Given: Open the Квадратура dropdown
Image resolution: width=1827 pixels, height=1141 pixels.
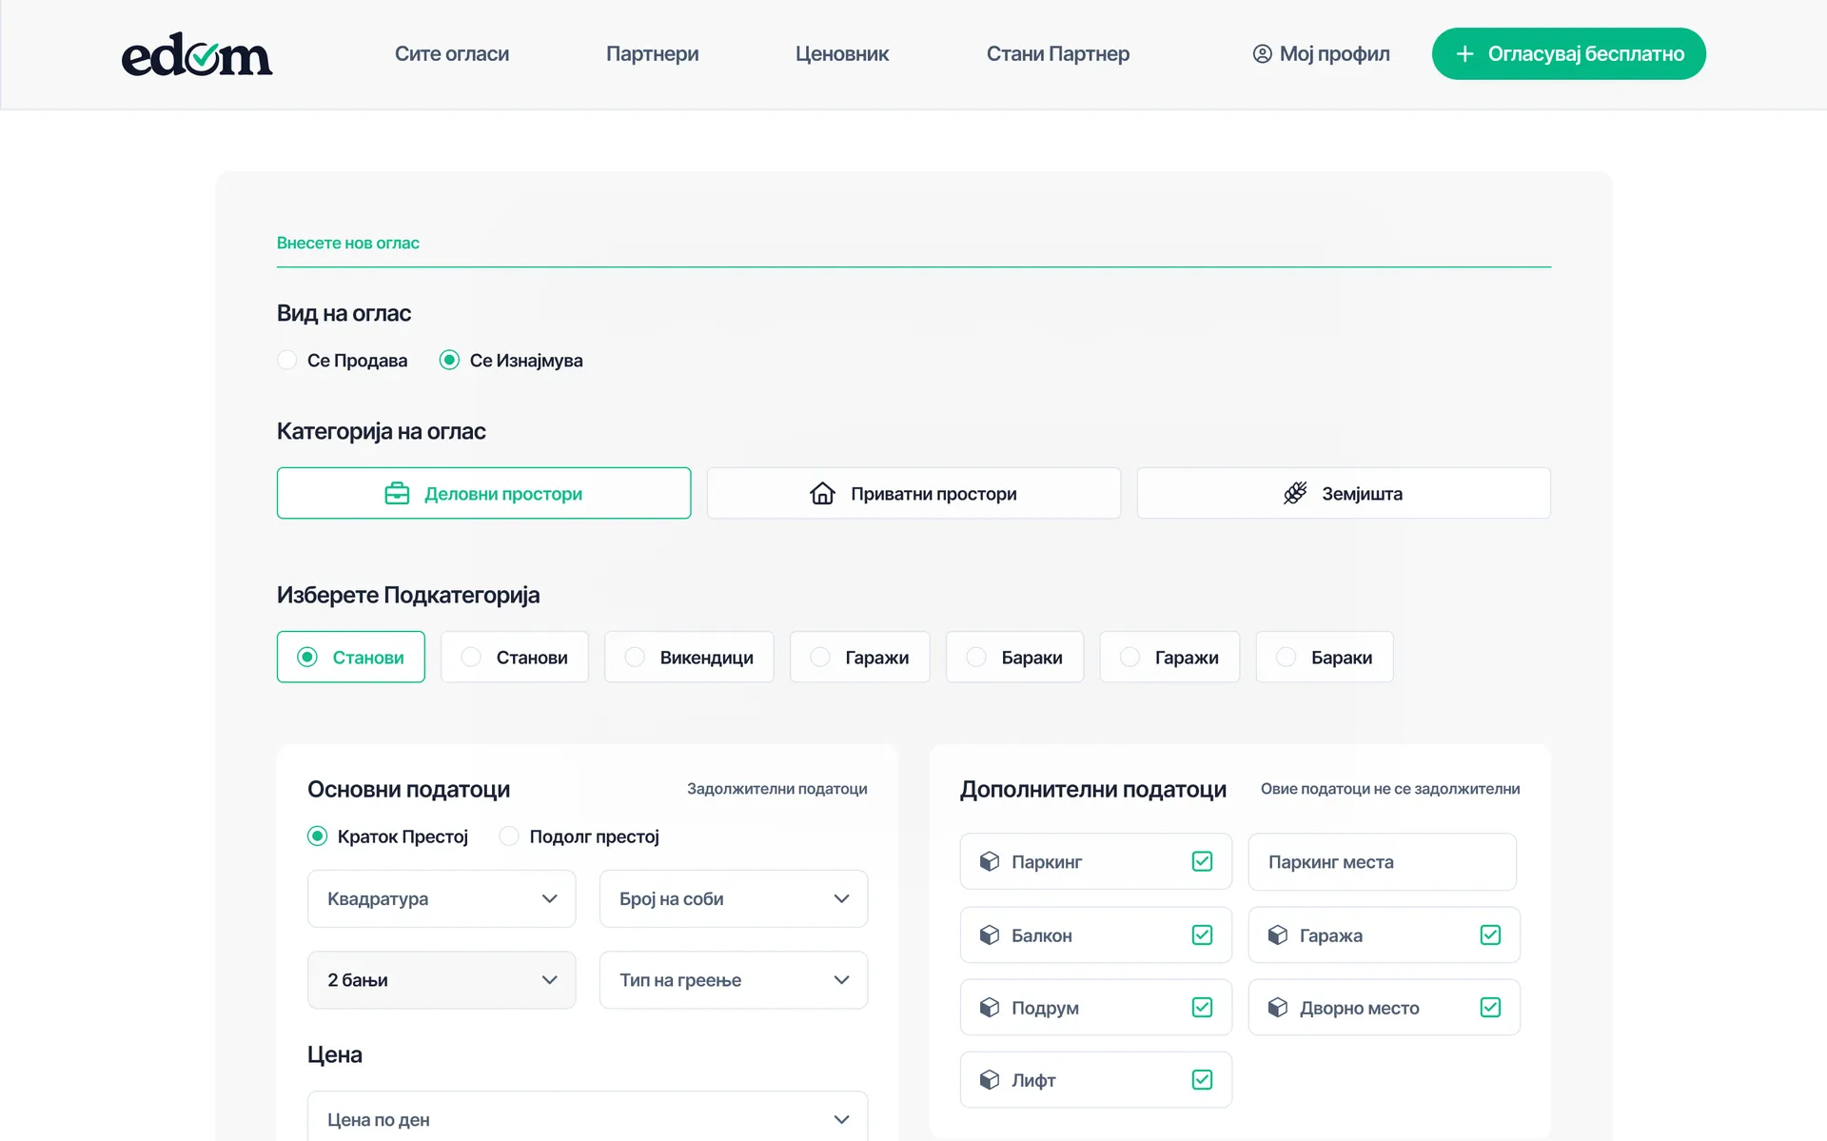Looking at the screenshot, I should [442, 898].
